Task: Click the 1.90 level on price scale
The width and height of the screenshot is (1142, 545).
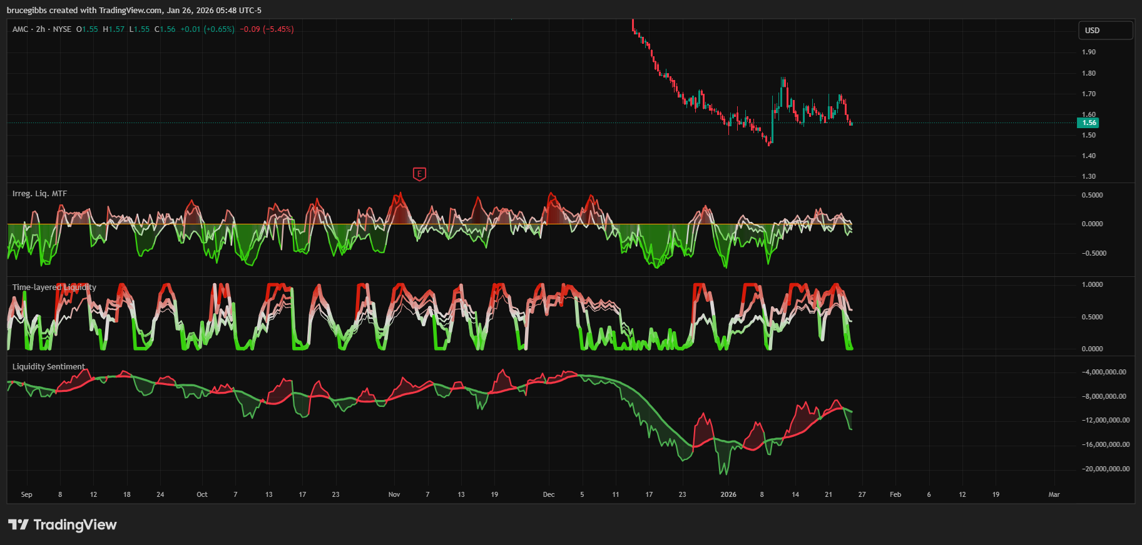Action: 1088,52
